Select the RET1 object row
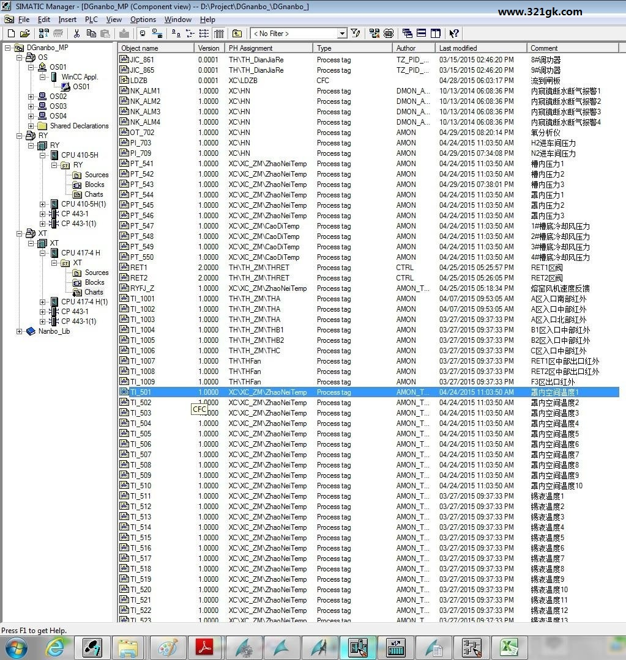Image resolution: width=626 pixels, height=660 pixels. 368,267
